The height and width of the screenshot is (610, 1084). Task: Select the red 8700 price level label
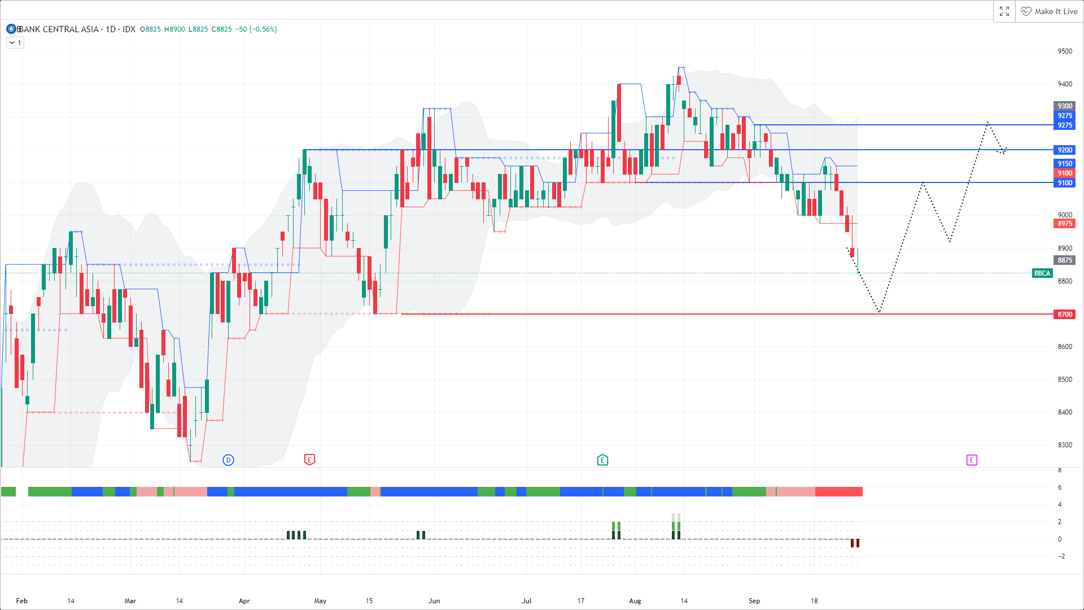(x=1065, y=315)
